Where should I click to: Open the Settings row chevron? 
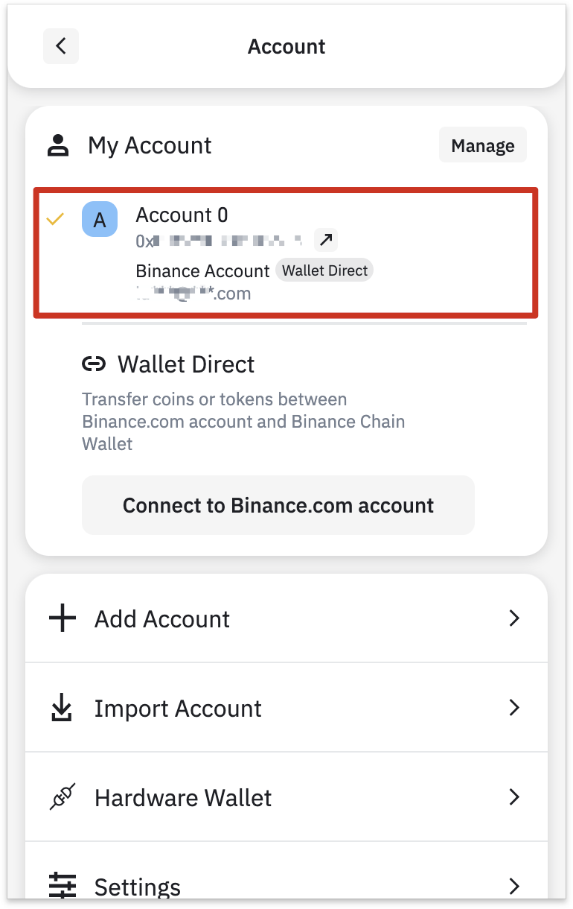pos(513,886)
